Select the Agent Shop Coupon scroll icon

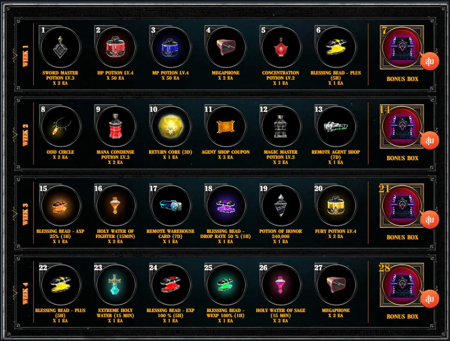225,127
